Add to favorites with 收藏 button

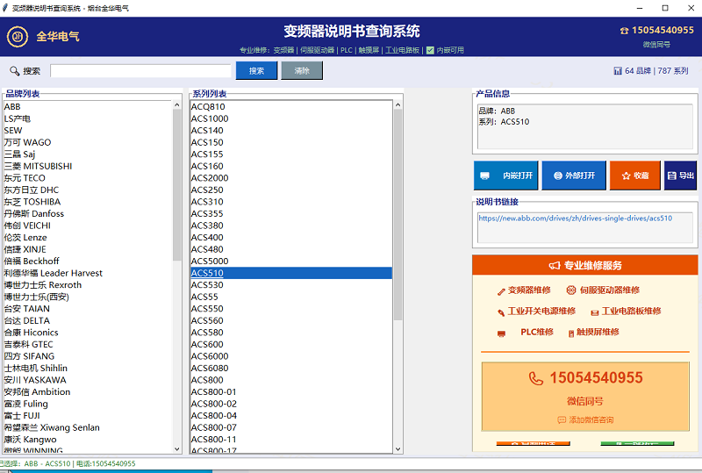(634, 176)
